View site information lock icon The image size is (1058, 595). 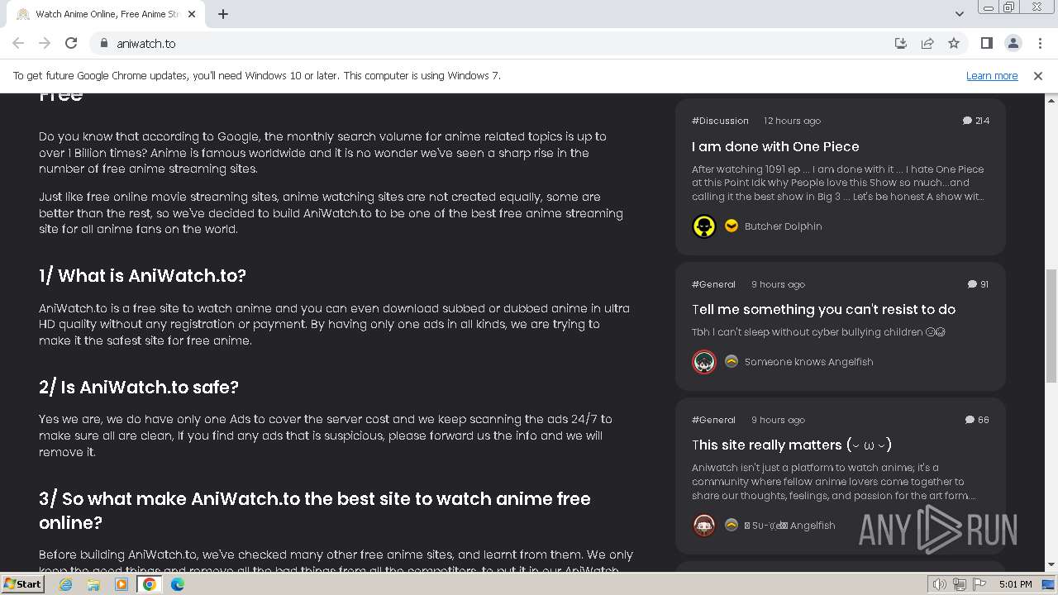click(103, 43)
